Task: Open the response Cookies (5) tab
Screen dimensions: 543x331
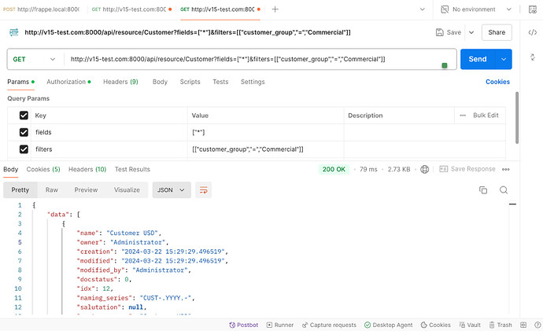Action: pyautogui.click(x=43, y=170)
